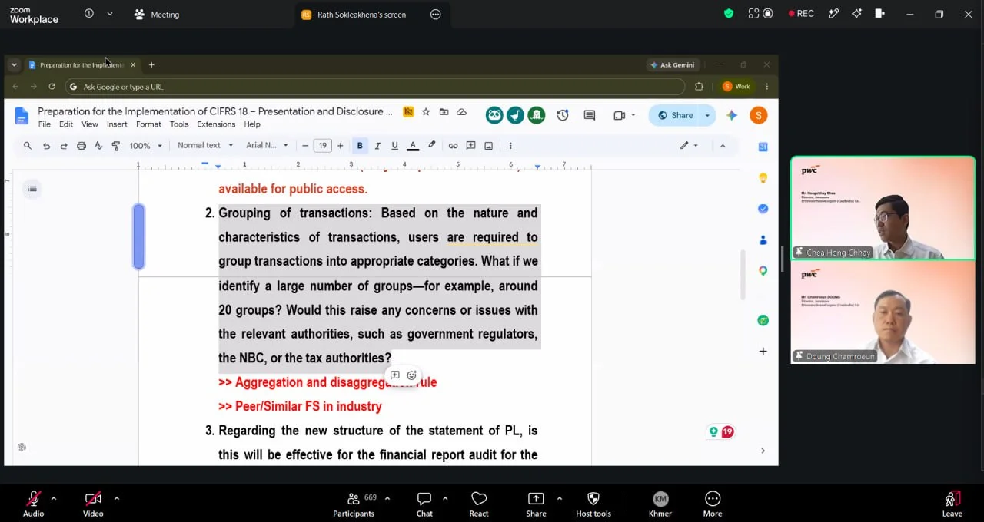Select Doung Chamroeun's video thumbnail
Image resolution: width=984 pixels, height=522 pixels.
tap(883, 312)
